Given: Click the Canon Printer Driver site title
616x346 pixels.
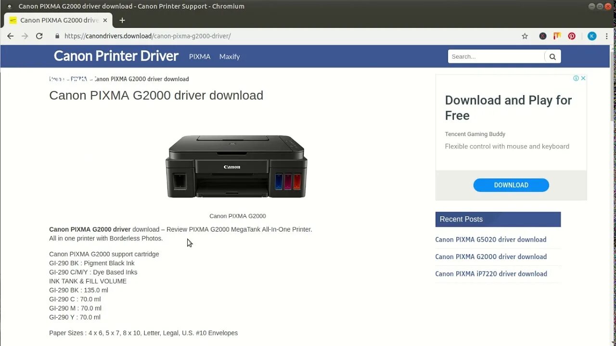Looking at the screenshot, I should coord(116,56).
